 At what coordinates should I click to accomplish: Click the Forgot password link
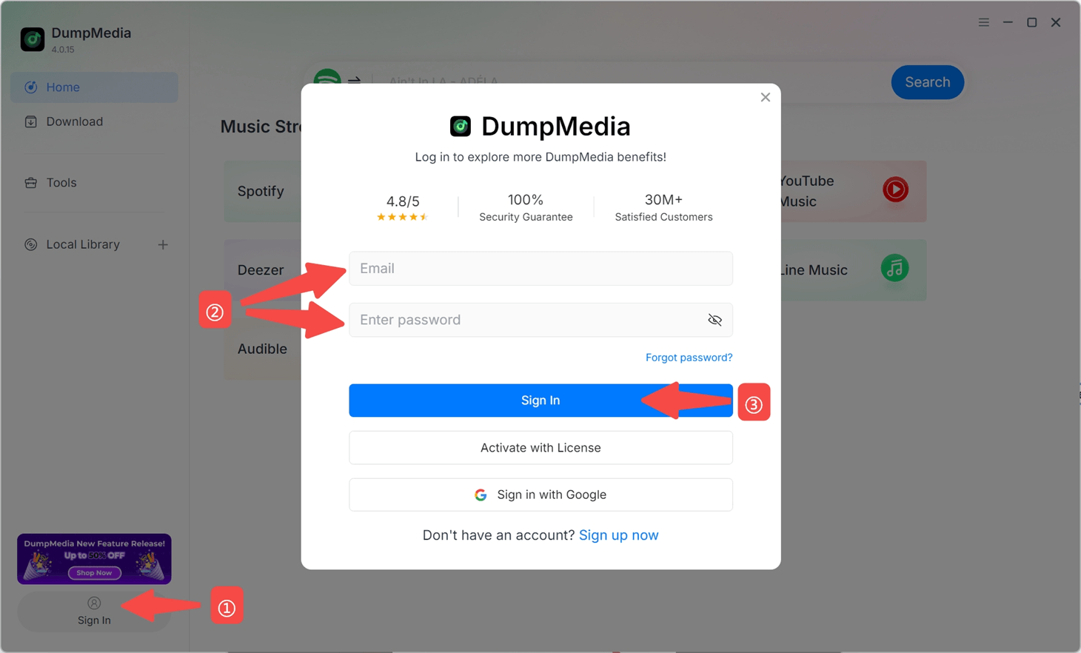coord(689,358)
